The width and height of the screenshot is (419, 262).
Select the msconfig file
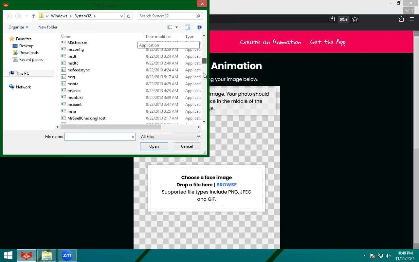[75, 49]
